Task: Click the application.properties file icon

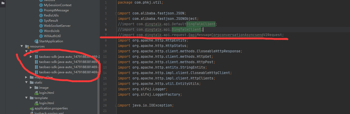Action: [x=32, y=108]
